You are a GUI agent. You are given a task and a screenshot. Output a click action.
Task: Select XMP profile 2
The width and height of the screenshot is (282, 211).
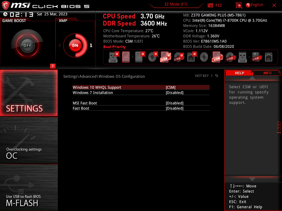(x=59, y=45)
